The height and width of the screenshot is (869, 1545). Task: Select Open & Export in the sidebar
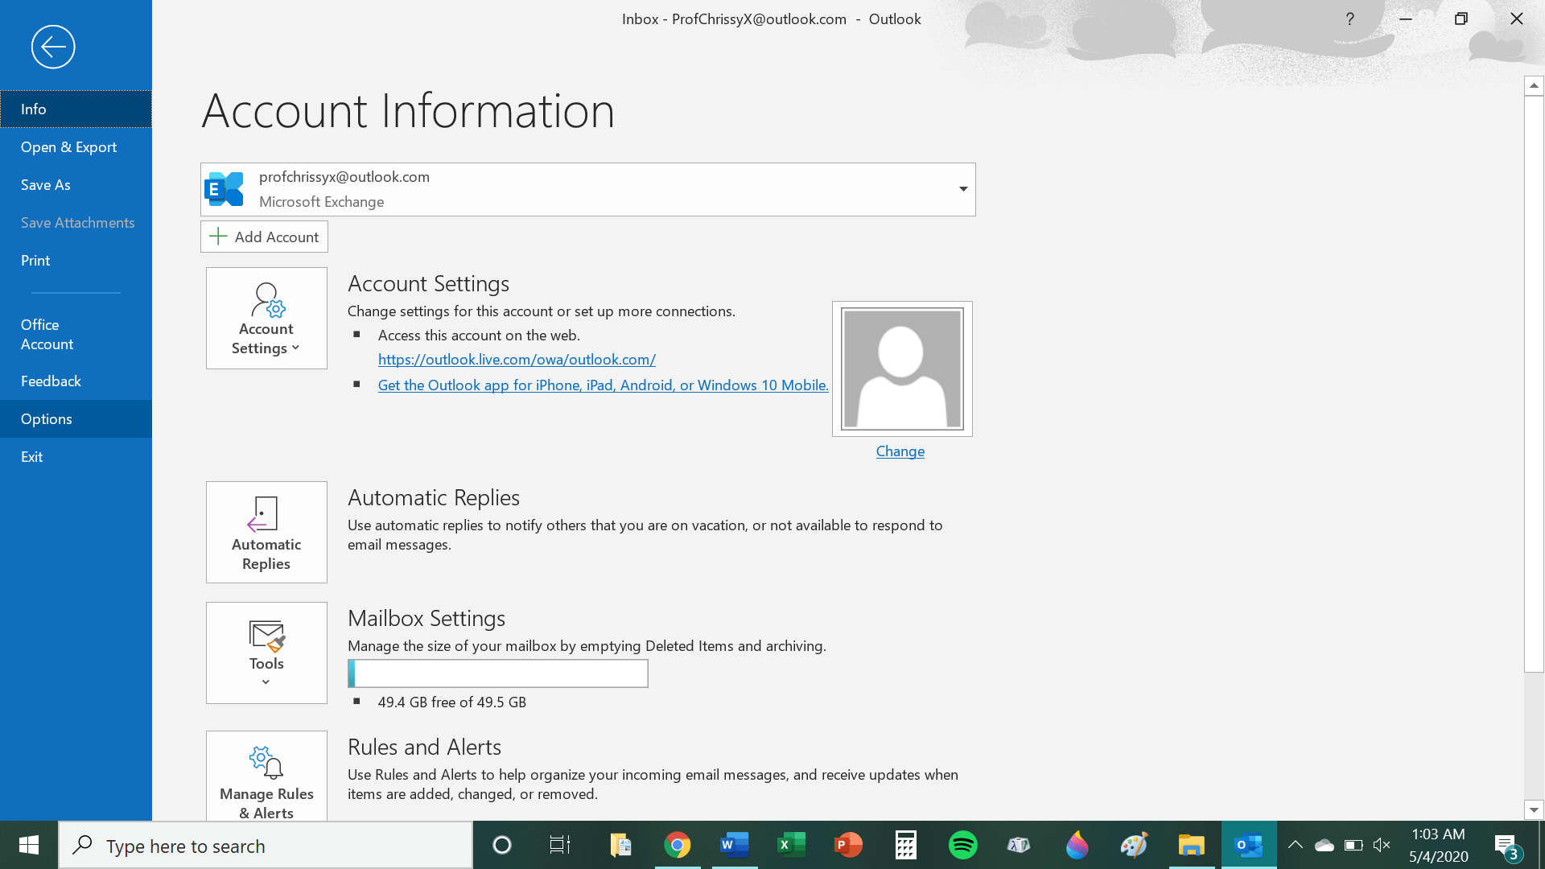68,147
